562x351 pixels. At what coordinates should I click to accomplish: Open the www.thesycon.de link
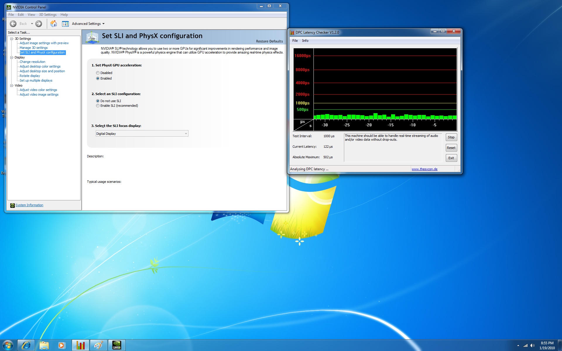(424, 169)
